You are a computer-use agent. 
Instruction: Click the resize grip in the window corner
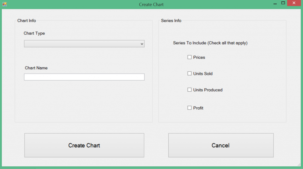point(299,165)
